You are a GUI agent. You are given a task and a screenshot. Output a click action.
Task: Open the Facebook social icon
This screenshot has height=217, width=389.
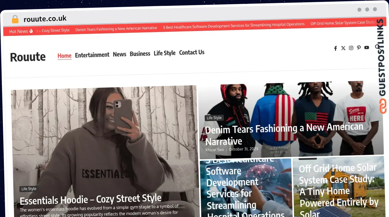[x=335, y=48]
